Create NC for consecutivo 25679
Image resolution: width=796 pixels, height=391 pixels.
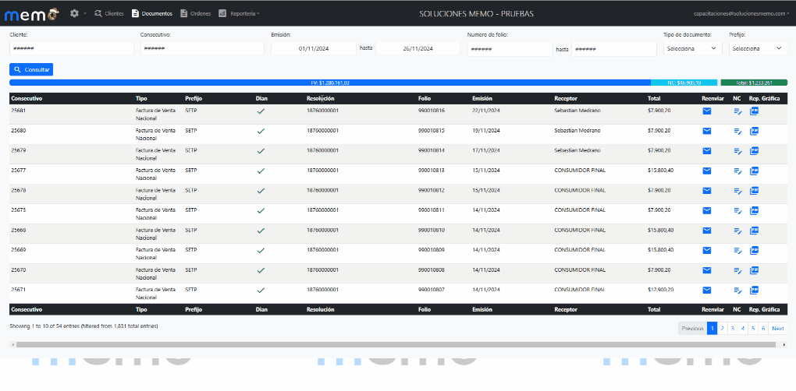click(737, 151)
